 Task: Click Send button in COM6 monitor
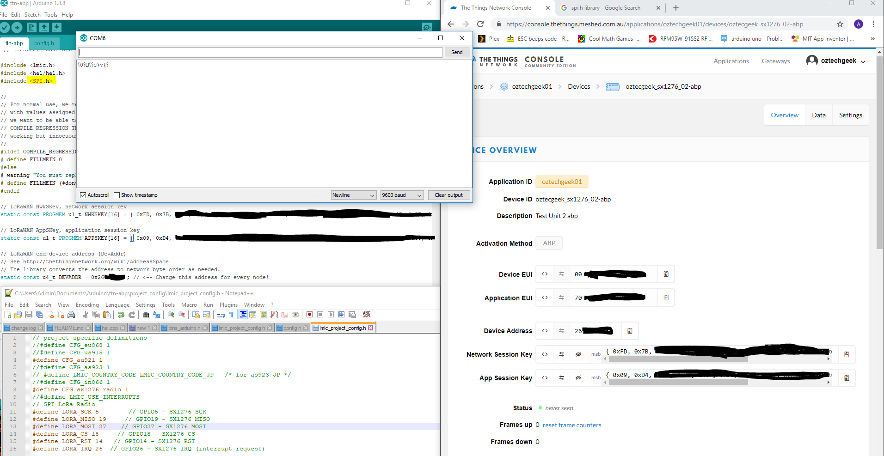click(x=457, y=52)
